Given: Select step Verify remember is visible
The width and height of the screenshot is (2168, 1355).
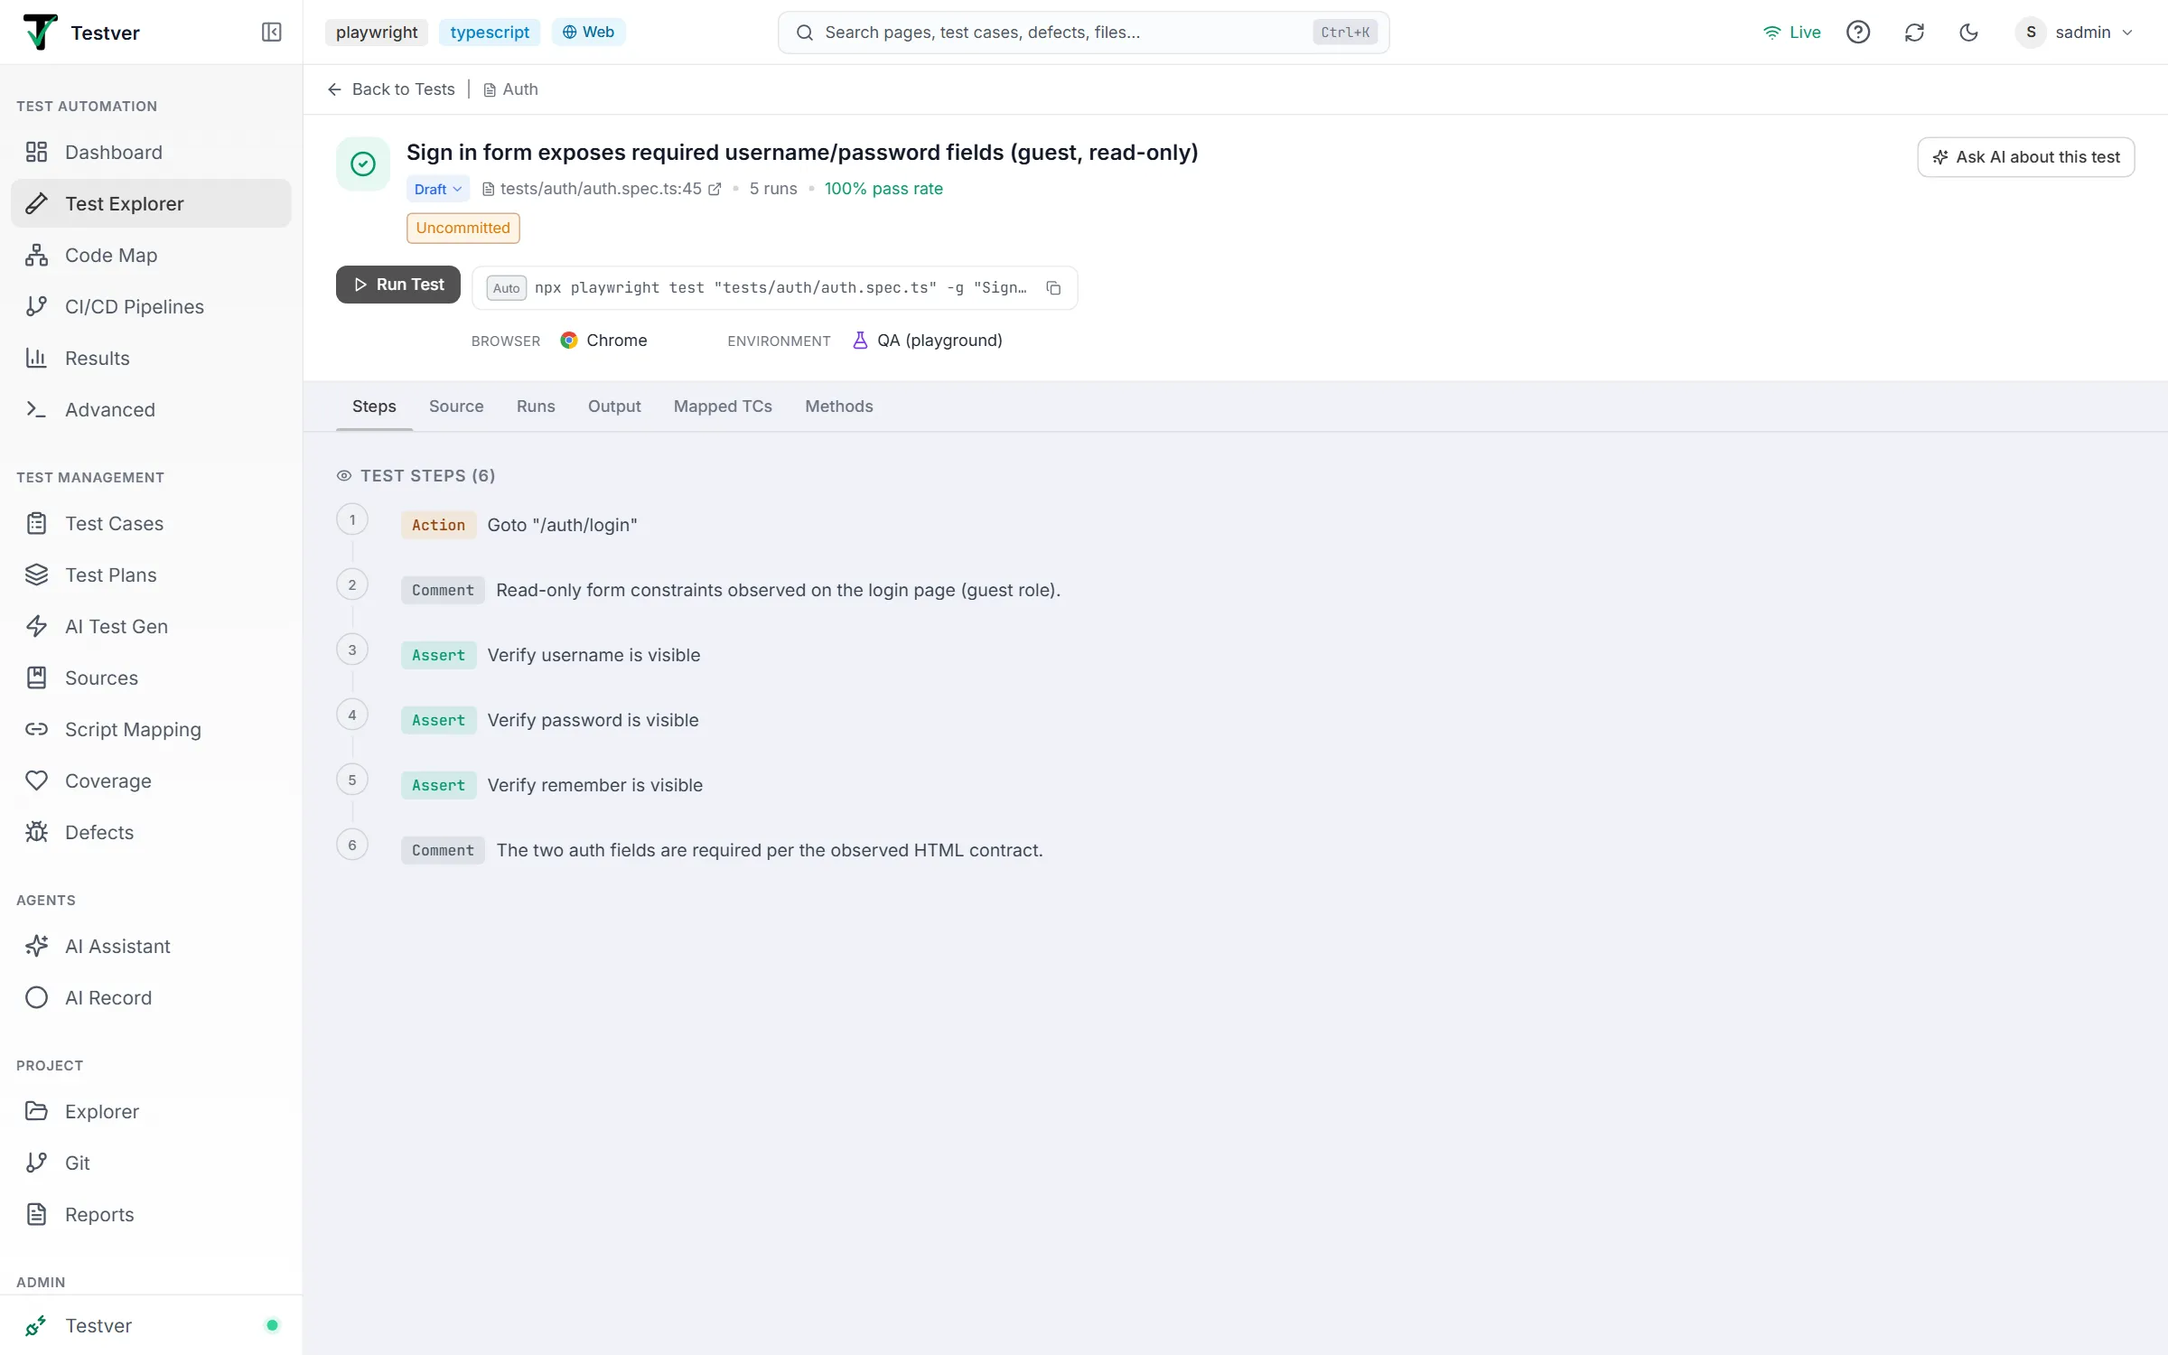Looking at the screenshot, I should click(594, 785).
